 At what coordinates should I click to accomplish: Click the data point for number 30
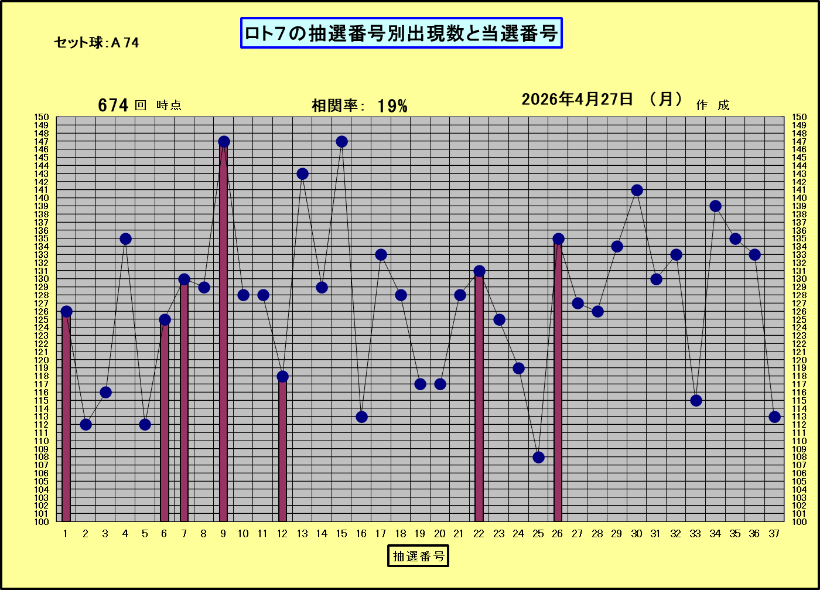pos(637,190)
